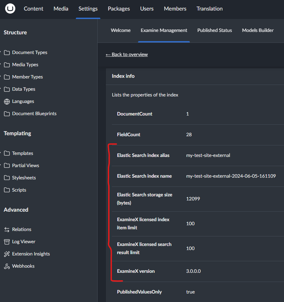Click the Member Types folder icon
The image size is (284, 302).
(x=7, y=77)
